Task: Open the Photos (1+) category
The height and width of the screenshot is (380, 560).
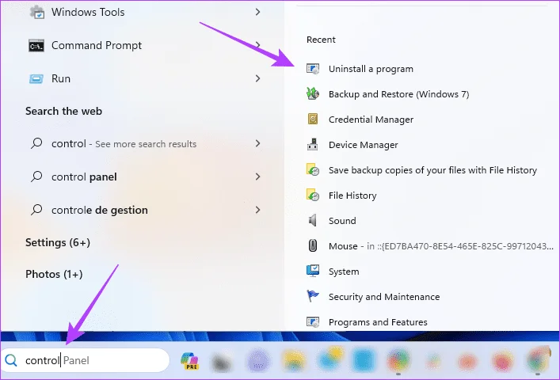Action: 54,274
